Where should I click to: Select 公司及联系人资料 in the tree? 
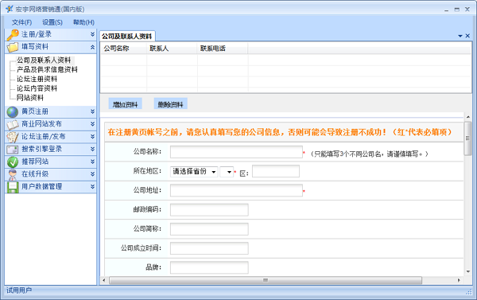coord(44,60)
